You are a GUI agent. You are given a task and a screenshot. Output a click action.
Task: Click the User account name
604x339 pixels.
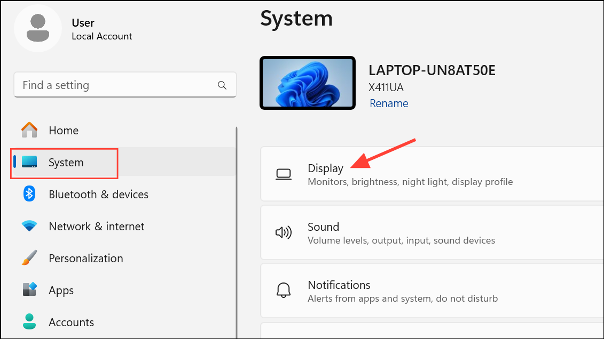tap(83, 23)
